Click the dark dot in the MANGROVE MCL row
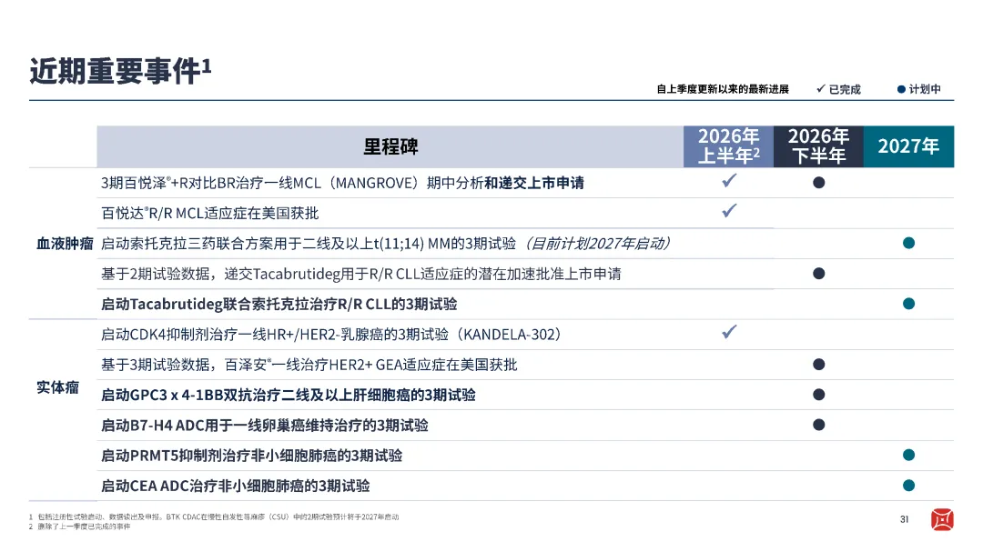Screen dimensions: 983x552 coord(819,183)
